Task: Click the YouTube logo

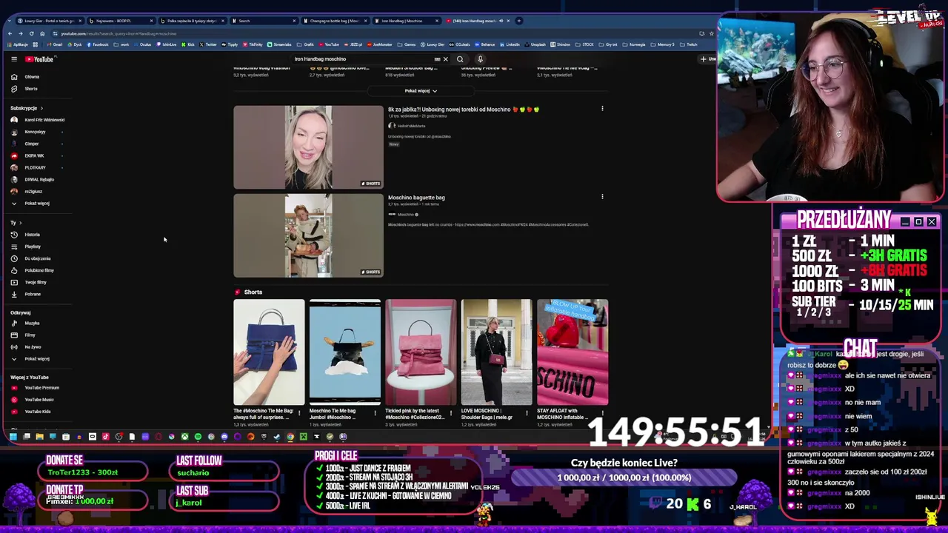Action: [x=39, y=59]
